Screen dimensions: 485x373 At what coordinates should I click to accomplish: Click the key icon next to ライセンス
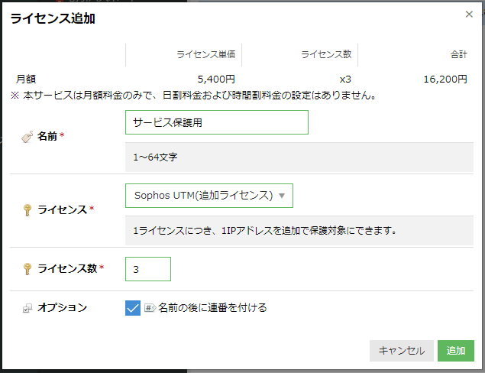(x=27, y=209)
